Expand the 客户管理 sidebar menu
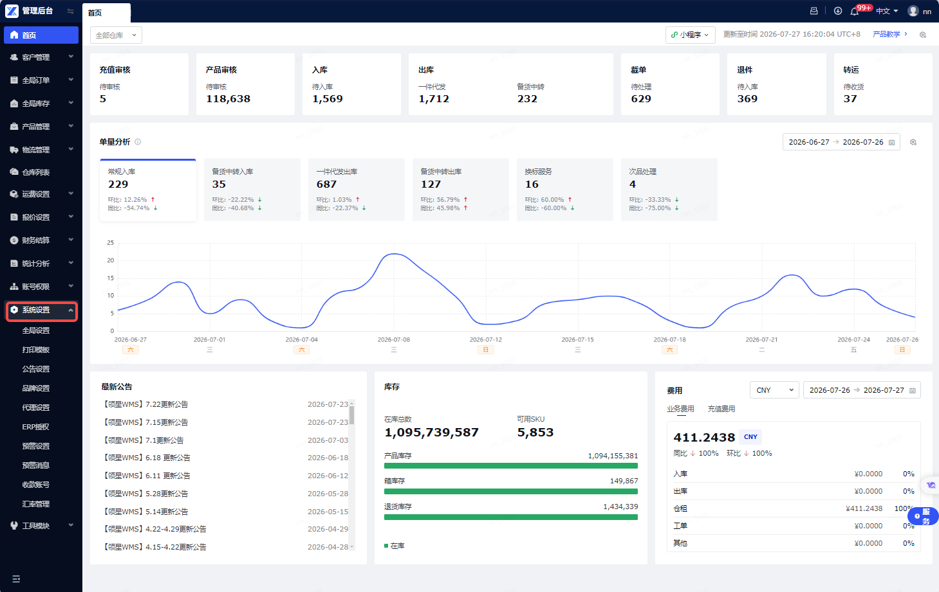Screen dimensions: 939x592 click(x=41, y=57)
